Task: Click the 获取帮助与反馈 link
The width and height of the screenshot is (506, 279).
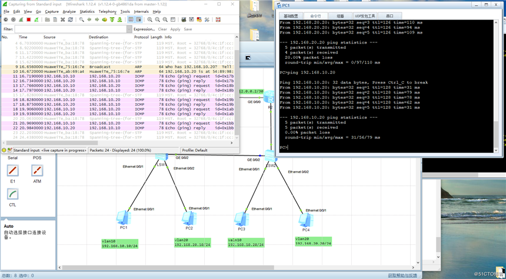Action: (x=402, y=275)
